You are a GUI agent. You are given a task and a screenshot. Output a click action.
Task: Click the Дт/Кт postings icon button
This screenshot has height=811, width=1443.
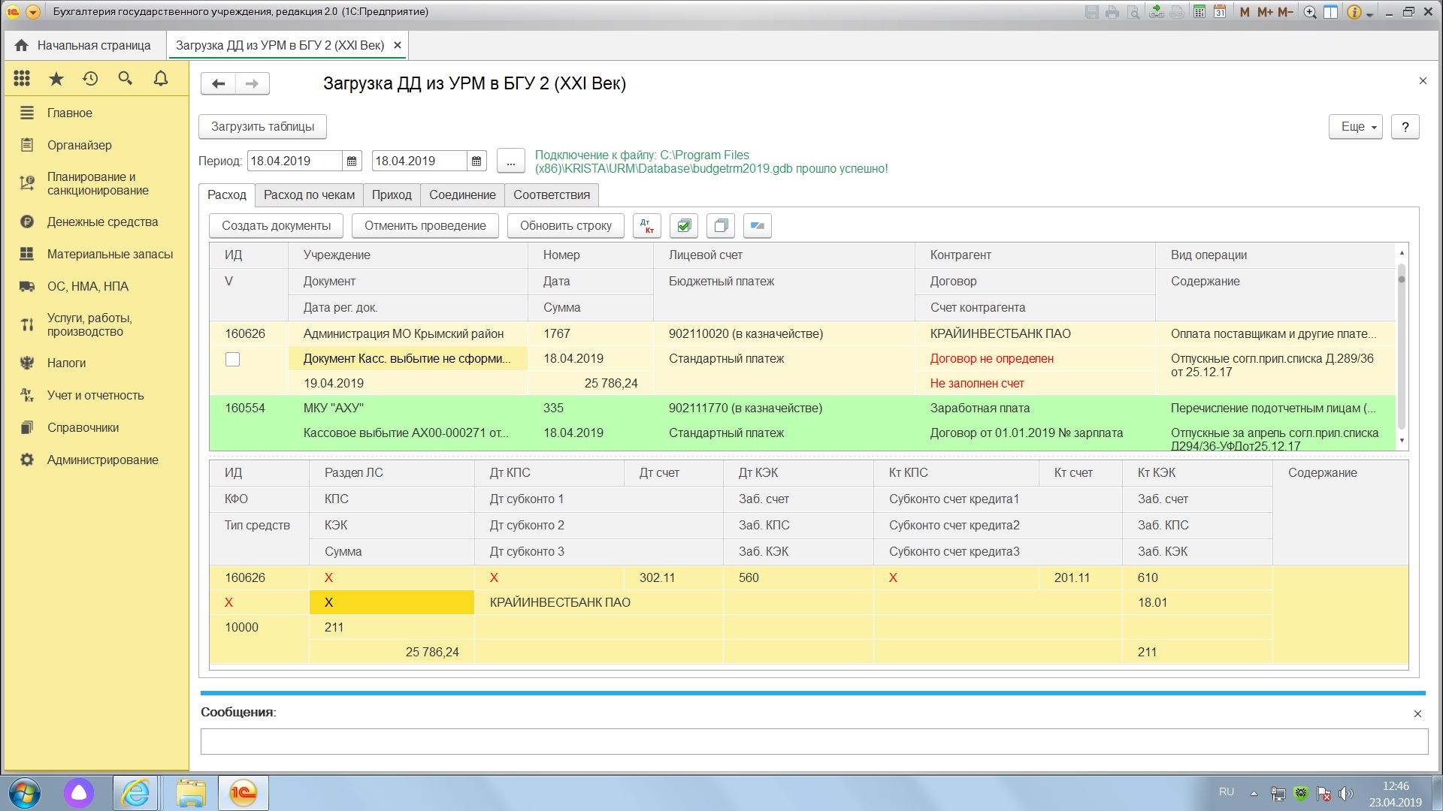pos(646,225)
